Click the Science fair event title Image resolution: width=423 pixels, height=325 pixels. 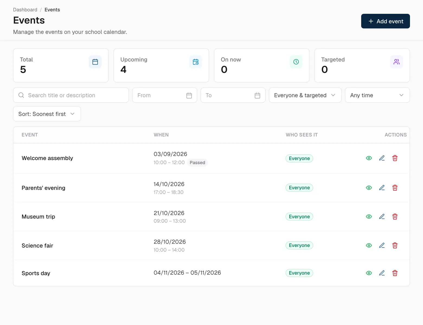37,246
